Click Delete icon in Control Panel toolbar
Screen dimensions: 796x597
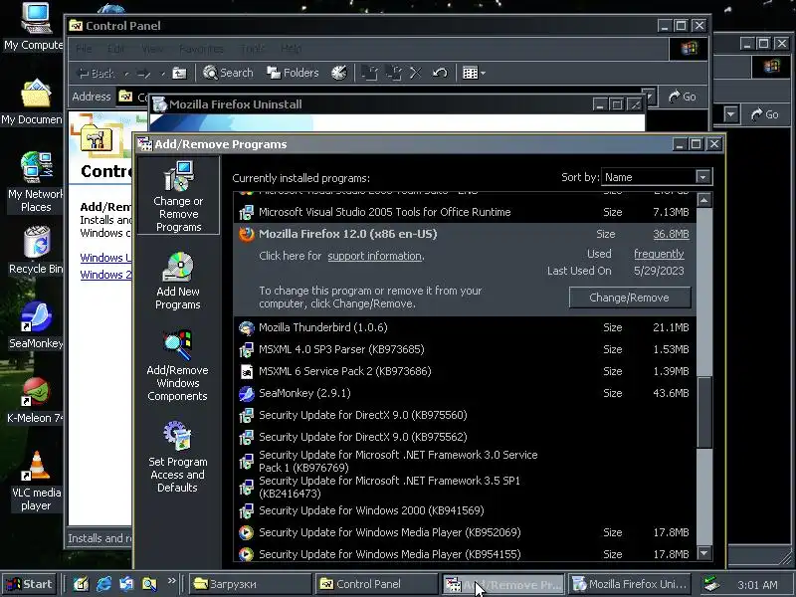416,73
